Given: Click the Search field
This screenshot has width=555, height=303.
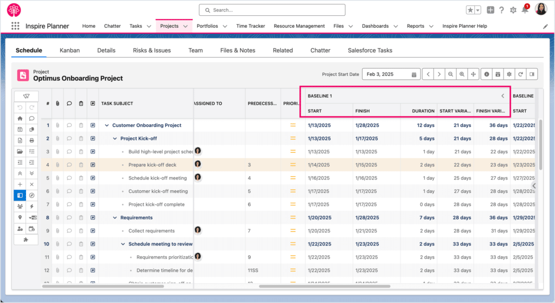Looking at the screenshot, I should click(x=272, y=10).
